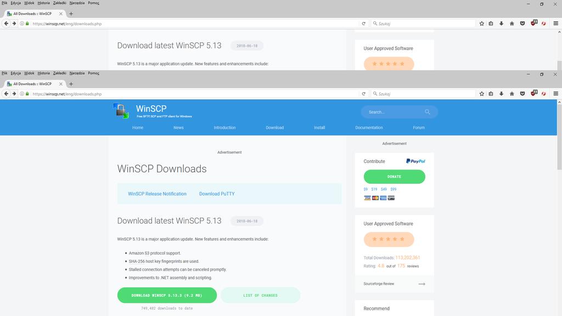Open the hamburger menu in the lower window
This screenshot has width=562, height=316.
click(x=556, y=94)
